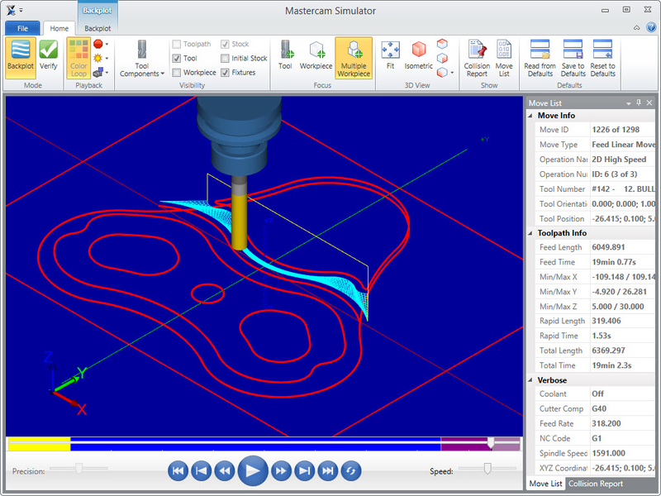This screenshot has width=661, height=496.
Task: Open the dropdown beside the blue cube Playback icon
Action: click(107, 73)
